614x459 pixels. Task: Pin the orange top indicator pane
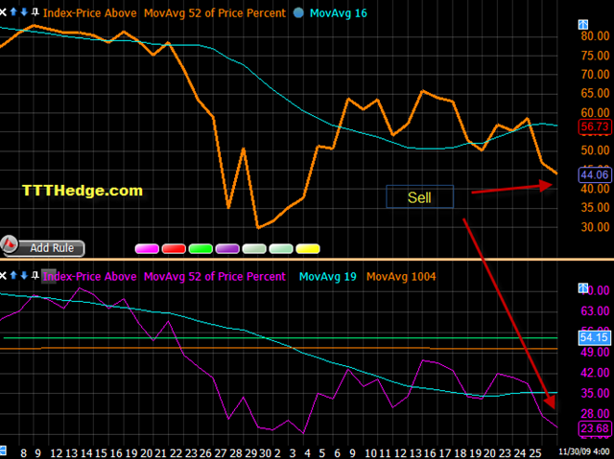[35, 12]
